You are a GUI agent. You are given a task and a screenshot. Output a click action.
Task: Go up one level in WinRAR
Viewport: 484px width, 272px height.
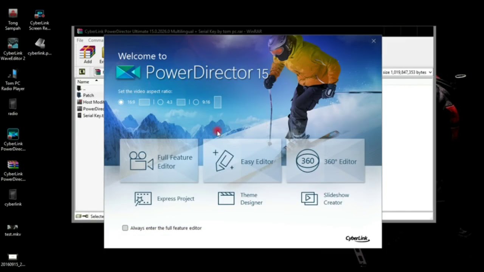(x=82, y=72)
